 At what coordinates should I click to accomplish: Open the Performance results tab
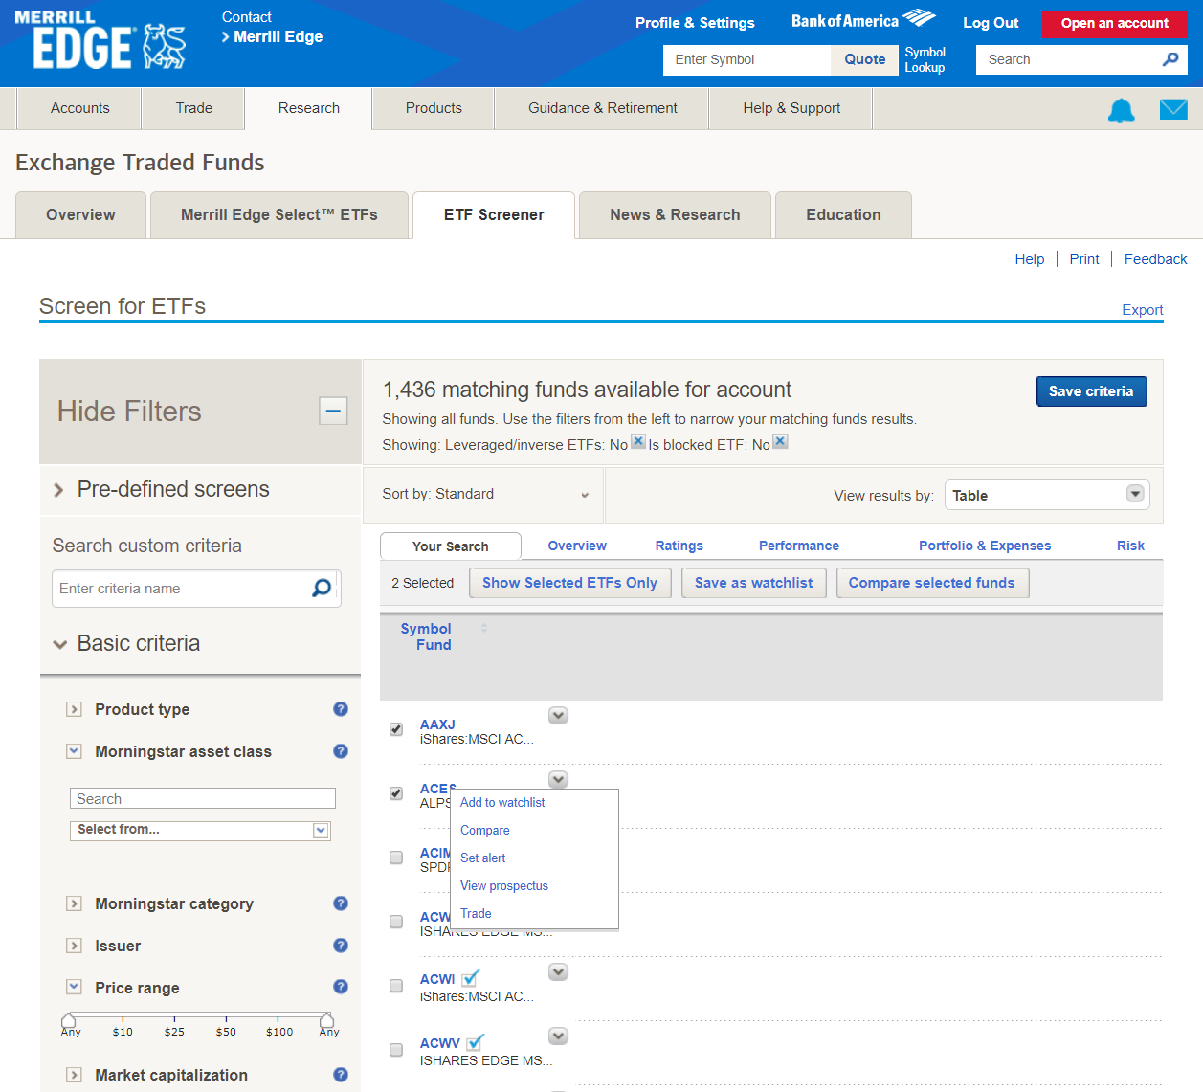pos(799,546)
